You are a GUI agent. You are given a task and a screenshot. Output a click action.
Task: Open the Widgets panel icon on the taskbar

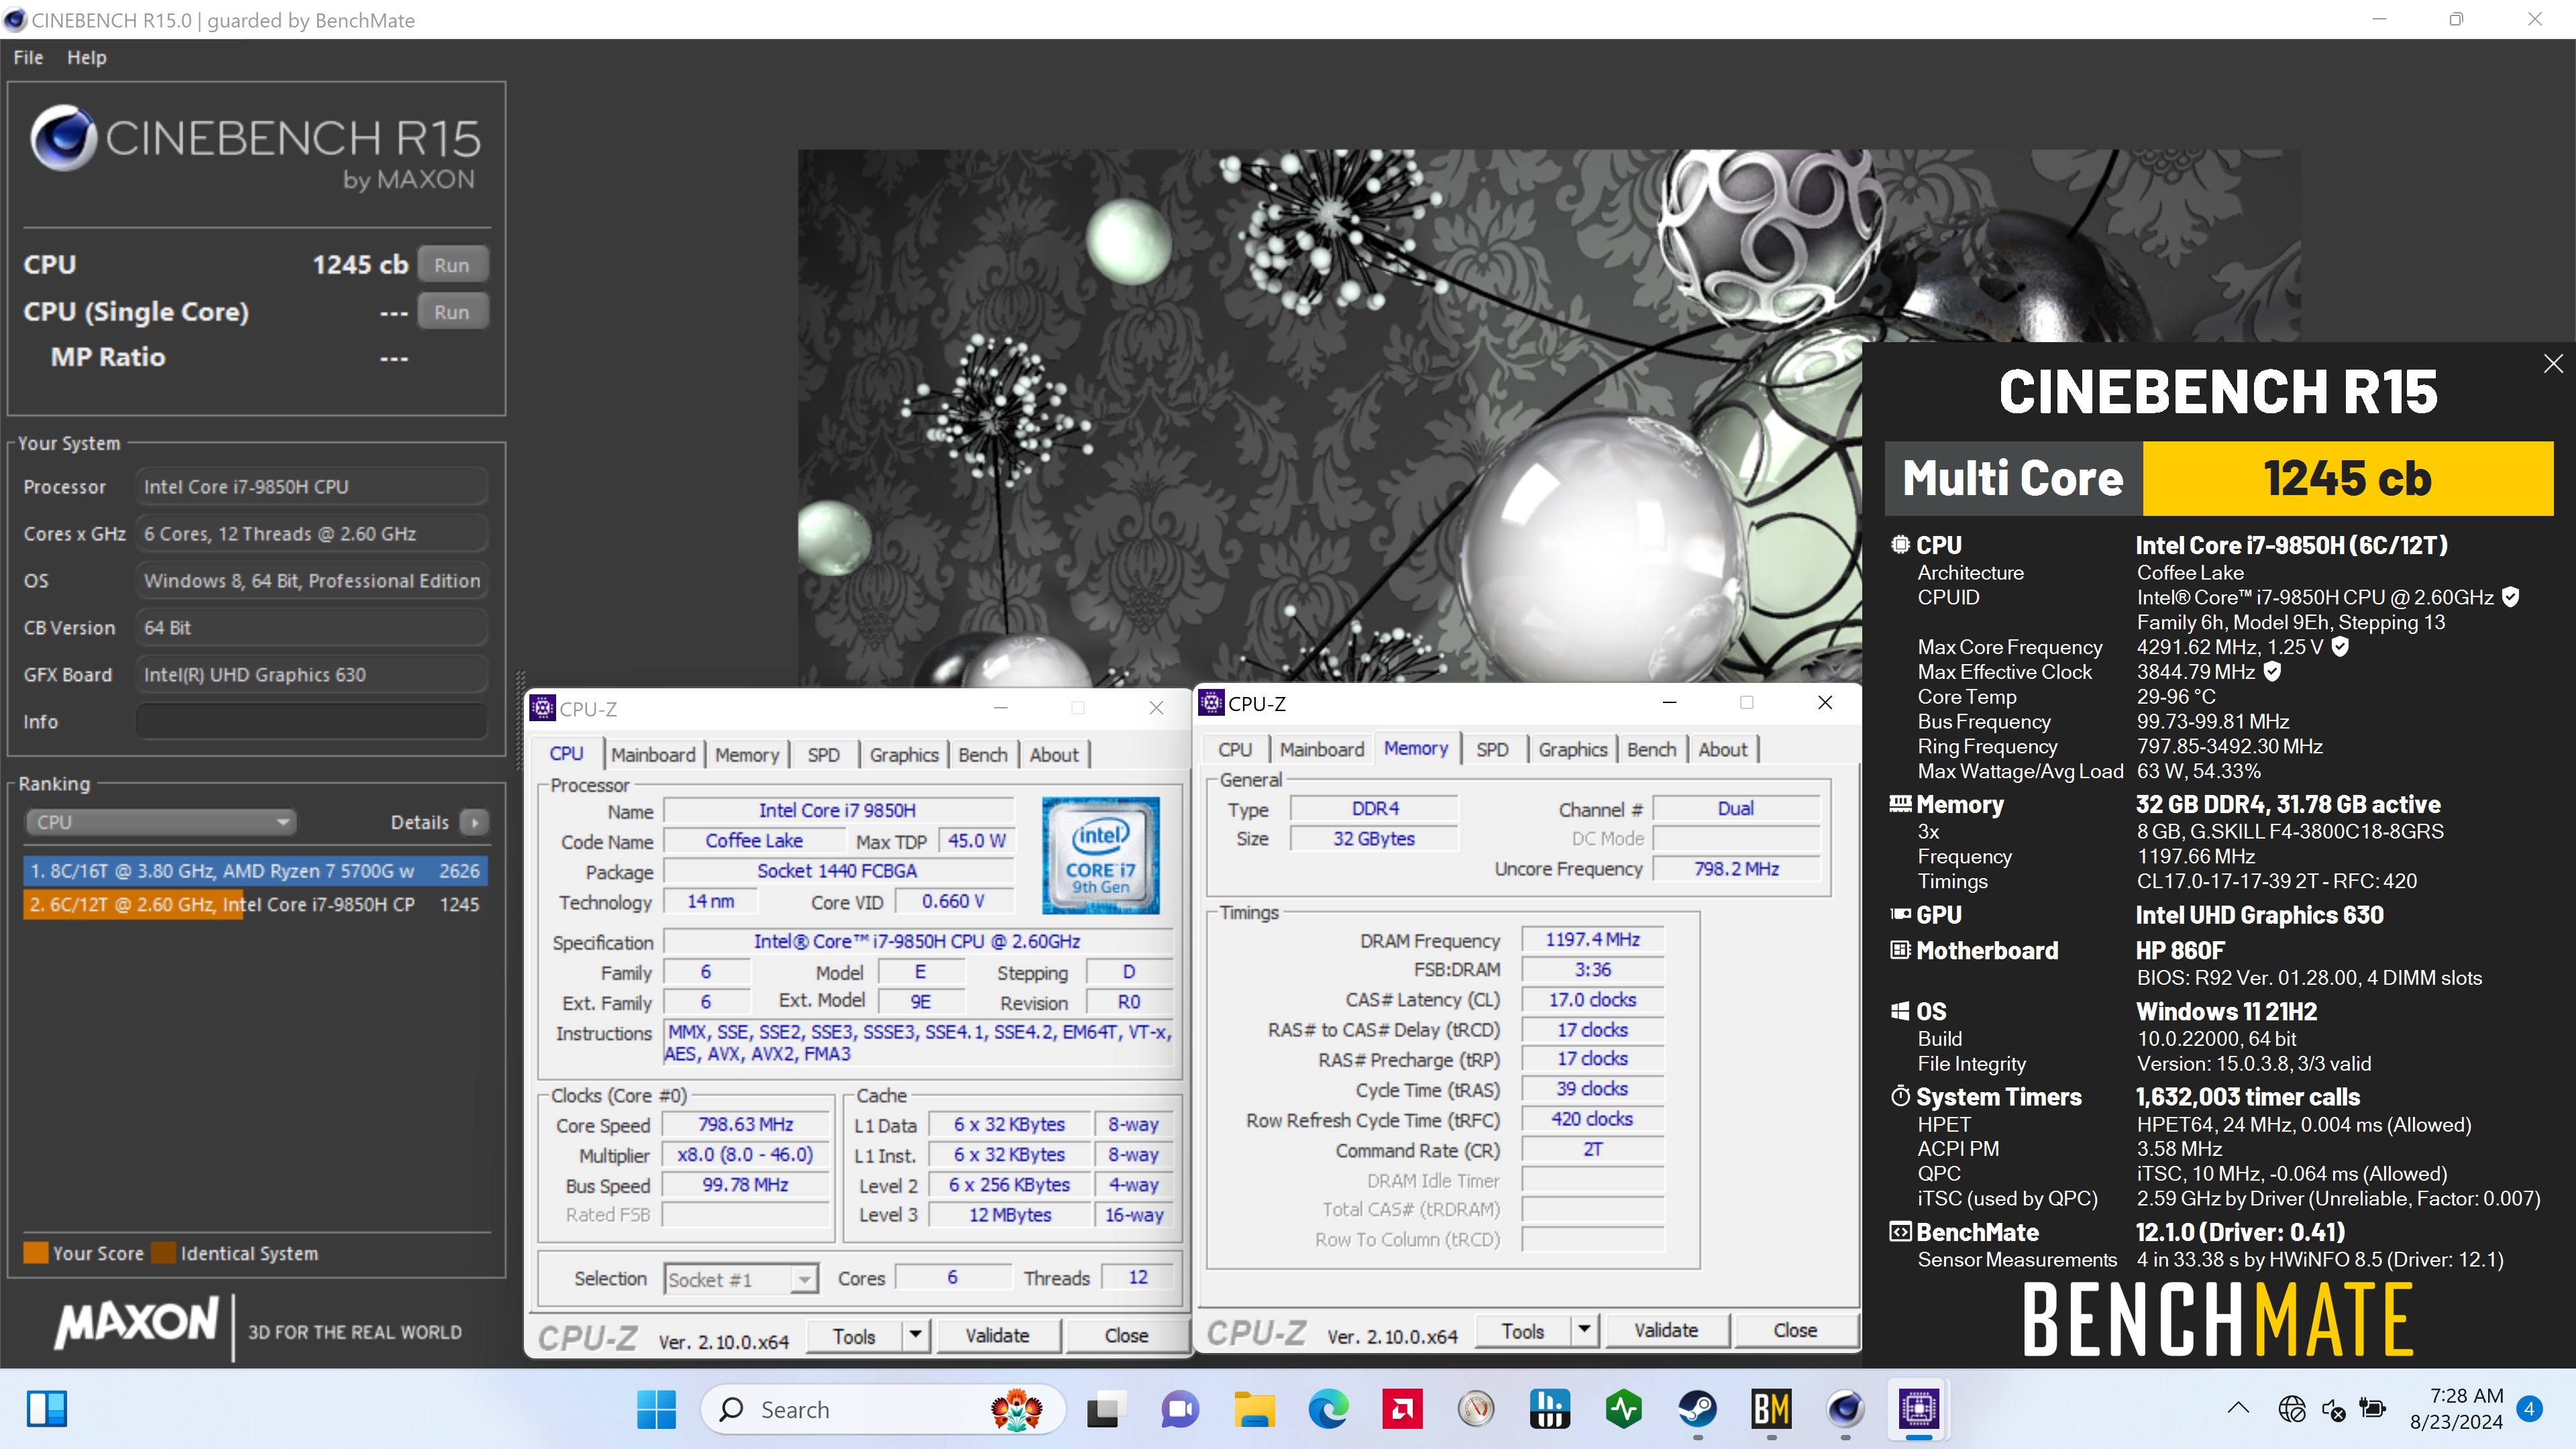[x=46, y=1410]
